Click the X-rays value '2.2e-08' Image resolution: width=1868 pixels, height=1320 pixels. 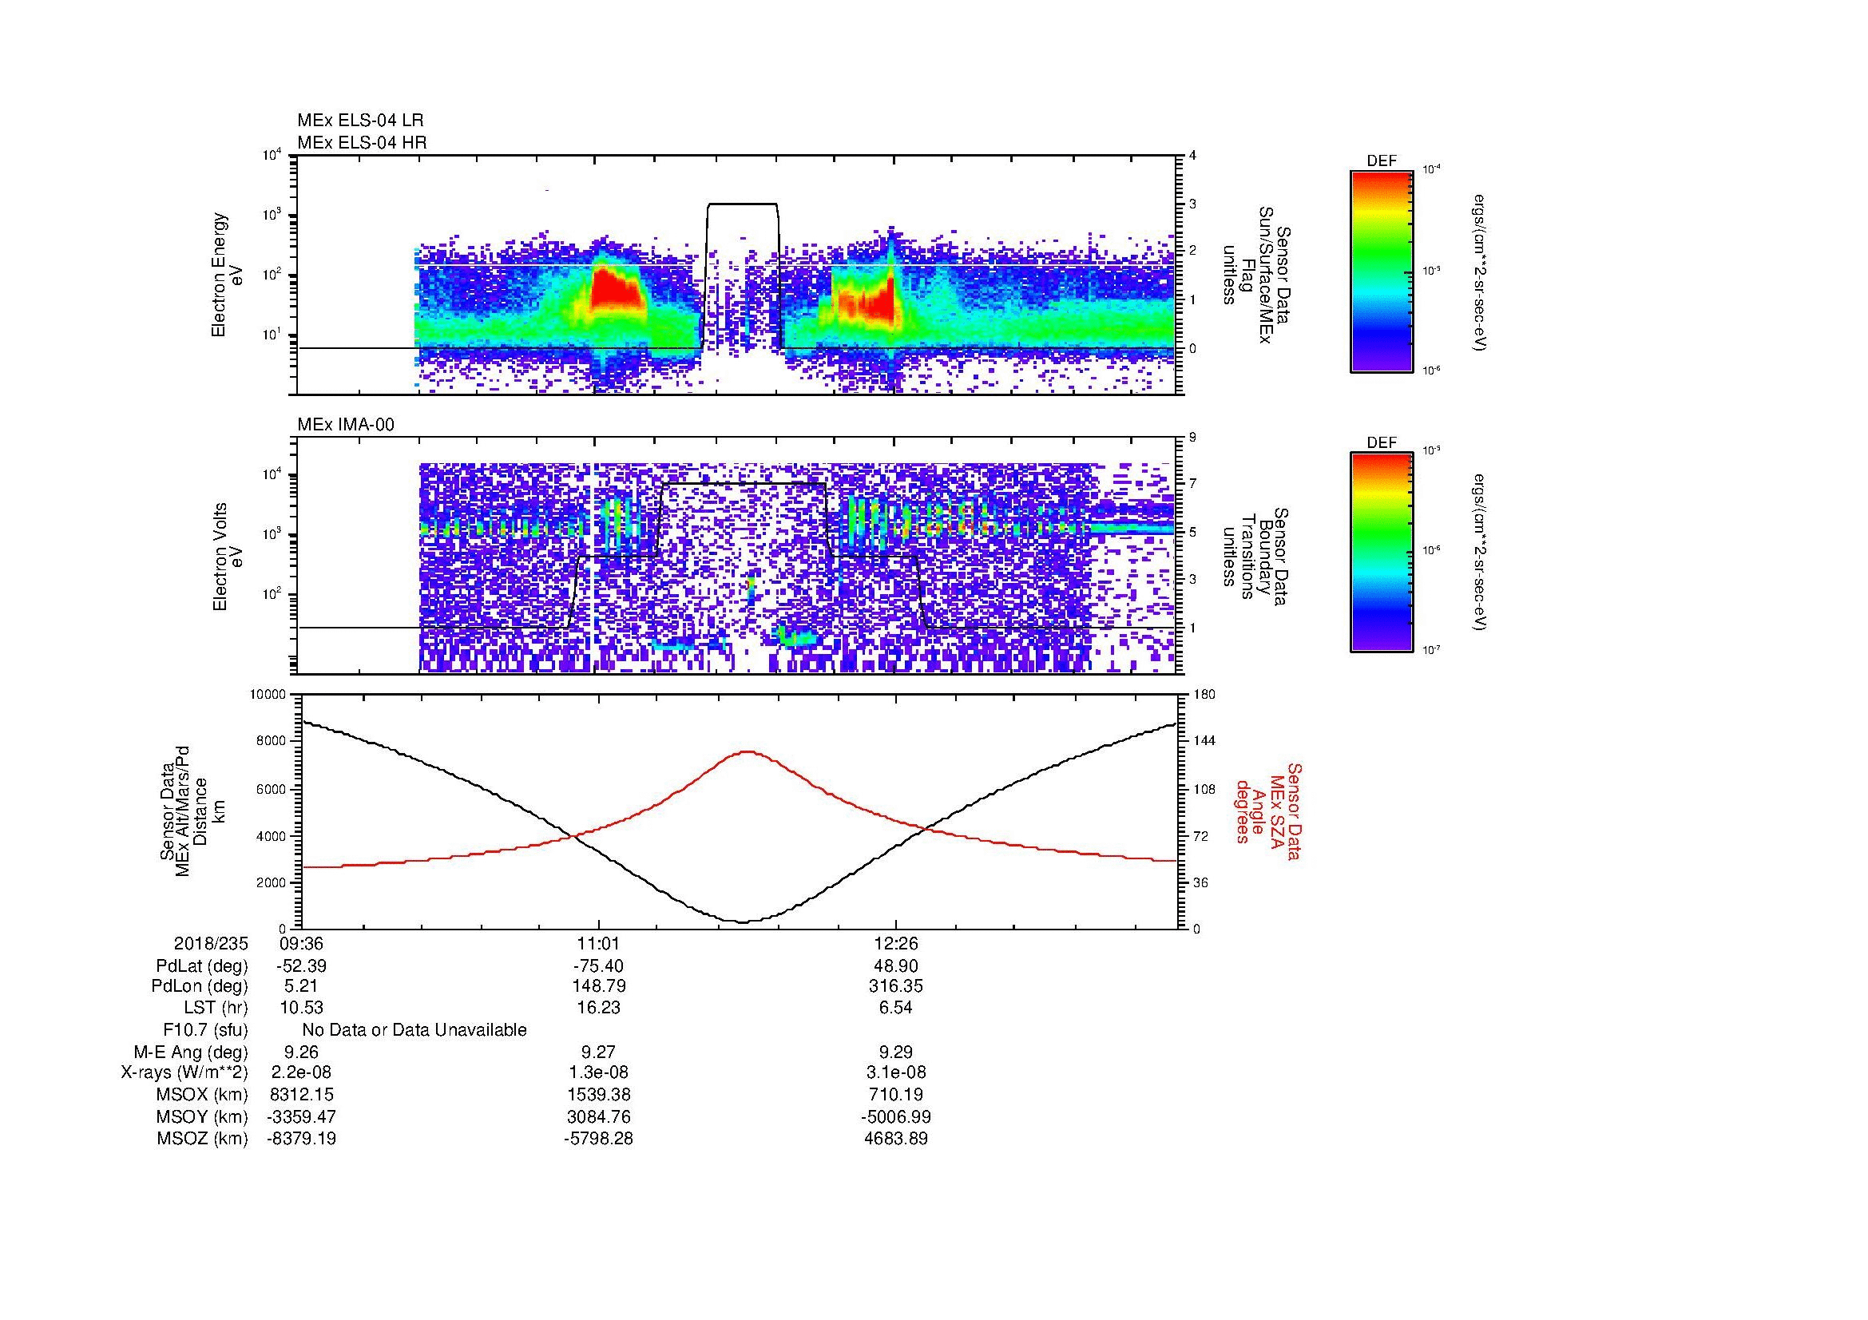(302, 1073)
